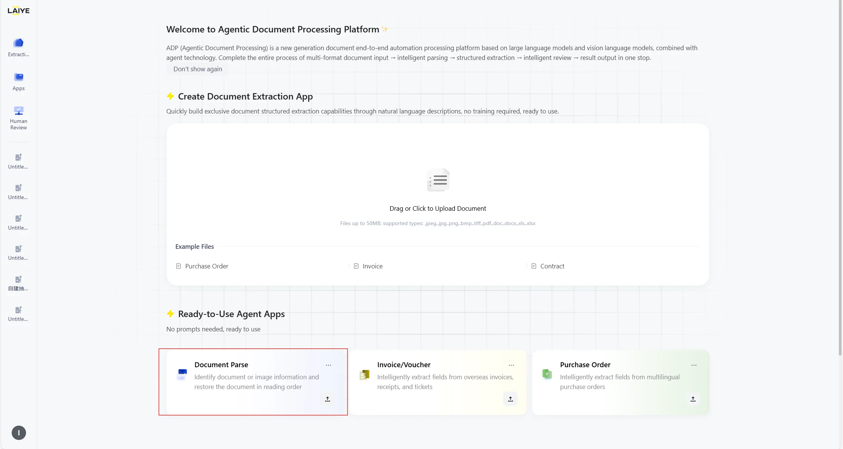
Task: Open more options on Invoice/Voucher card
Action: (511, 365)
